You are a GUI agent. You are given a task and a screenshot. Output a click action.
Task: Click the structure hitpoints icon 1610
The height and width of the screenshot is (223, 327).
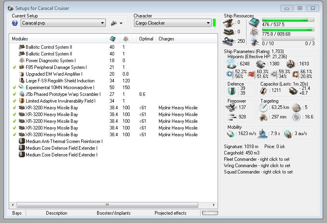click(290, 64)
